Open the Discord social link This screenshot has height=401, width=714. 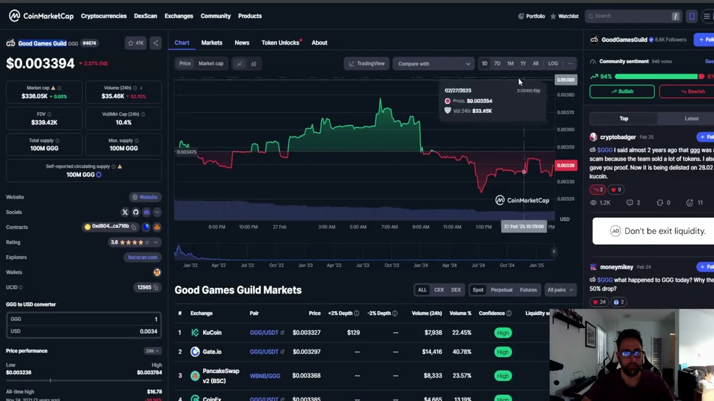pos(146,212)
